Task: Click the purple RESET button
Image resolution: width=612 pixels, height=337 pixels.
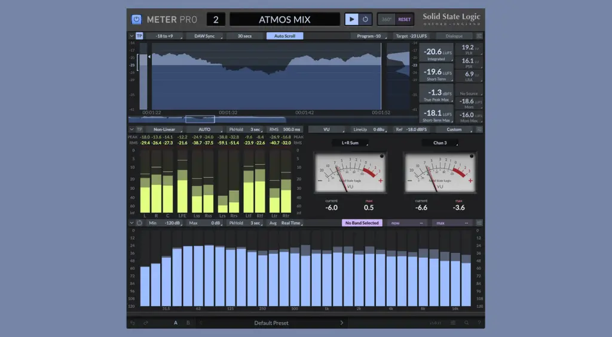Action: [405, 19]
